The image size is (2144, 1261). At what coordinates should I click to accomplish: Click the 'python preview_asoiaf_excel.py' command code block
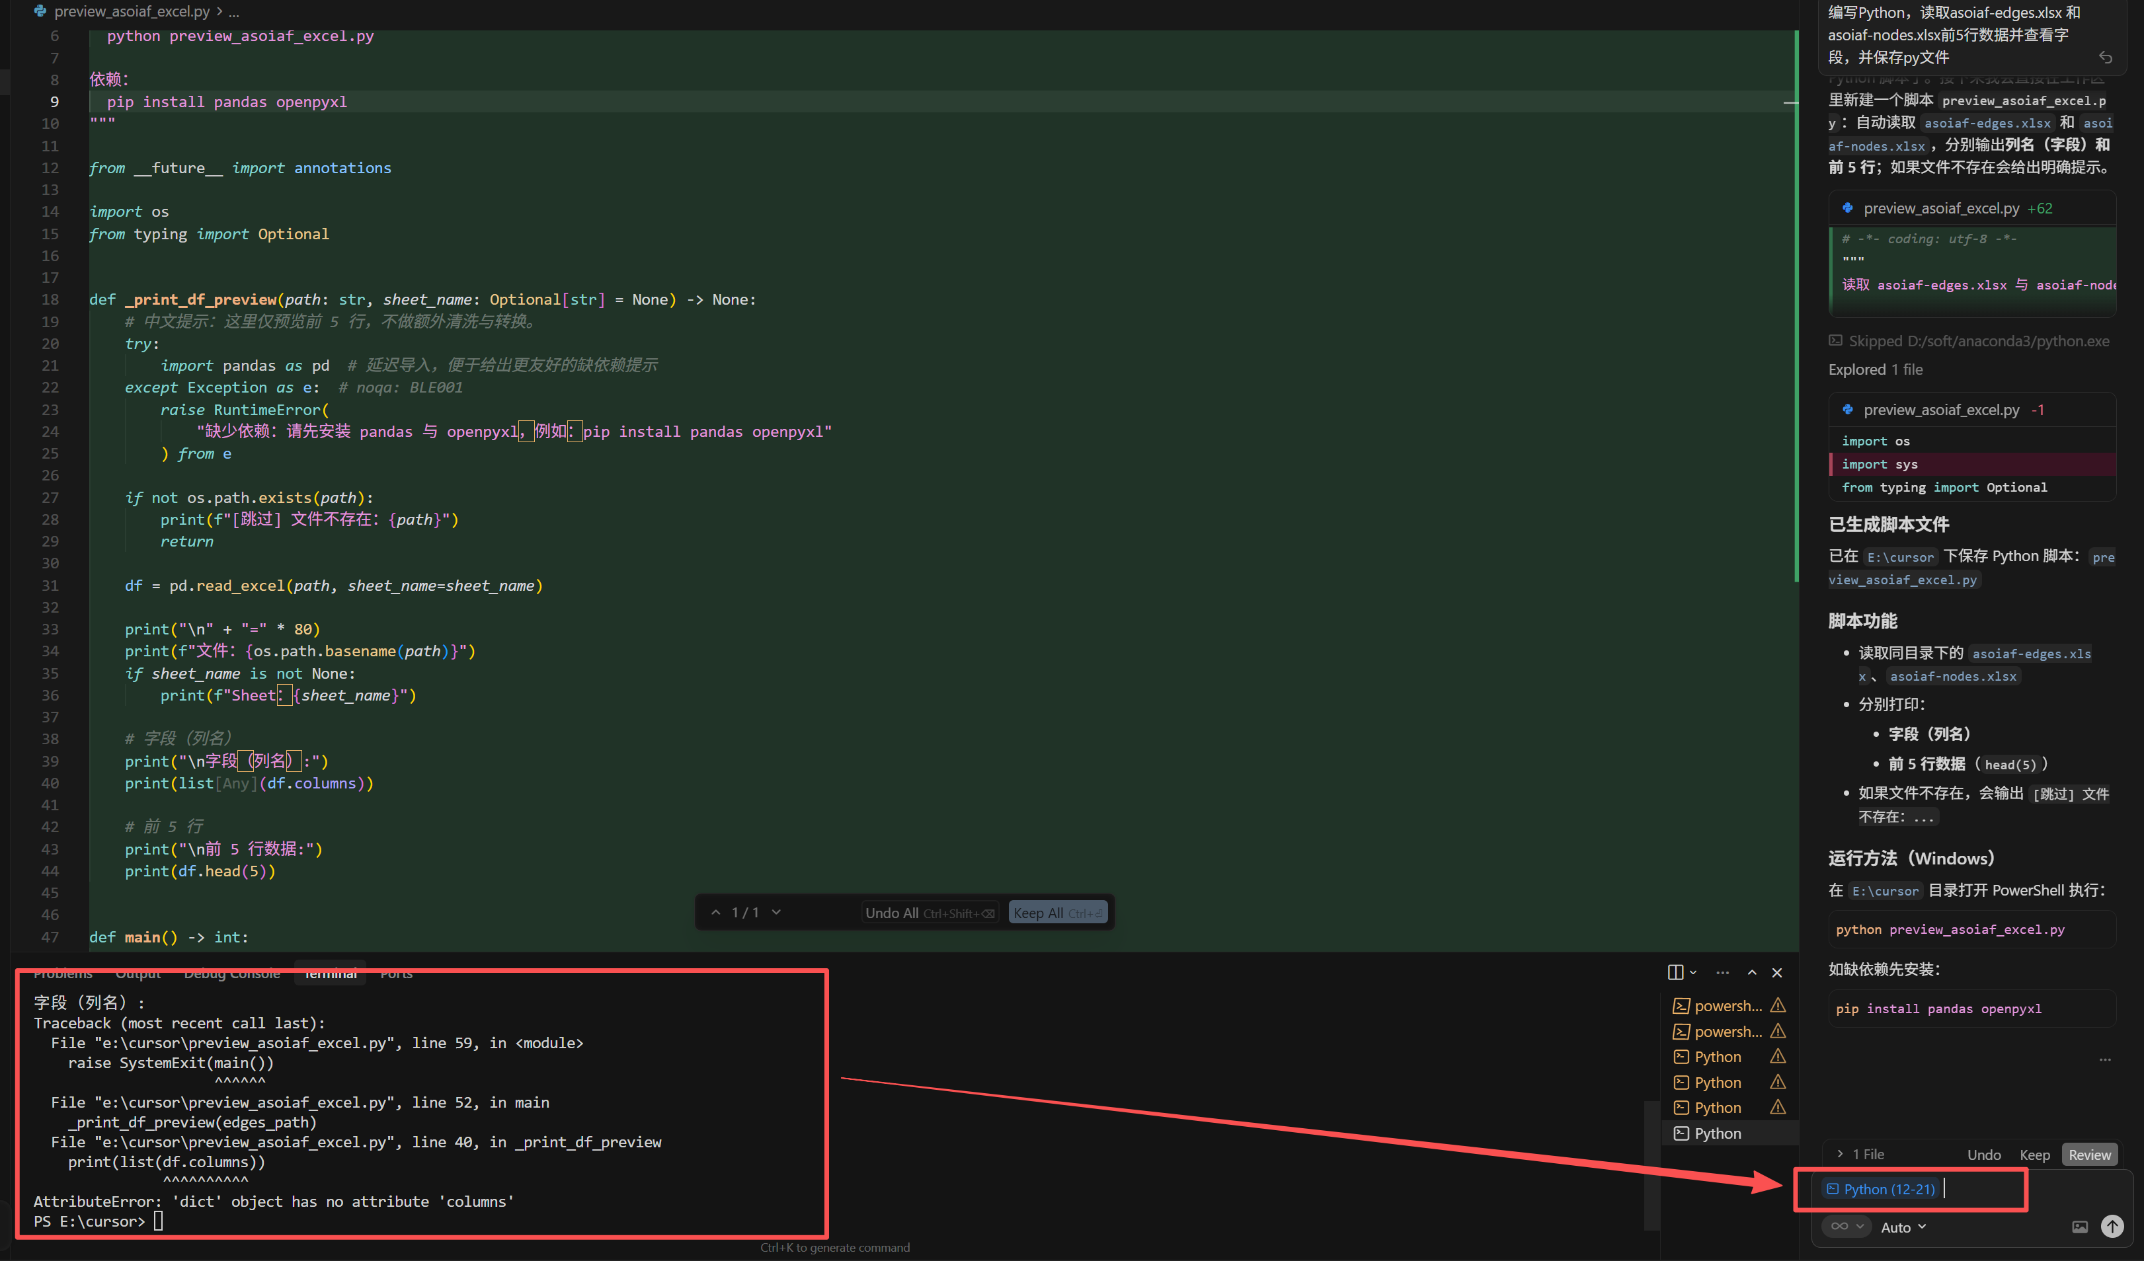coord(1972,929)
